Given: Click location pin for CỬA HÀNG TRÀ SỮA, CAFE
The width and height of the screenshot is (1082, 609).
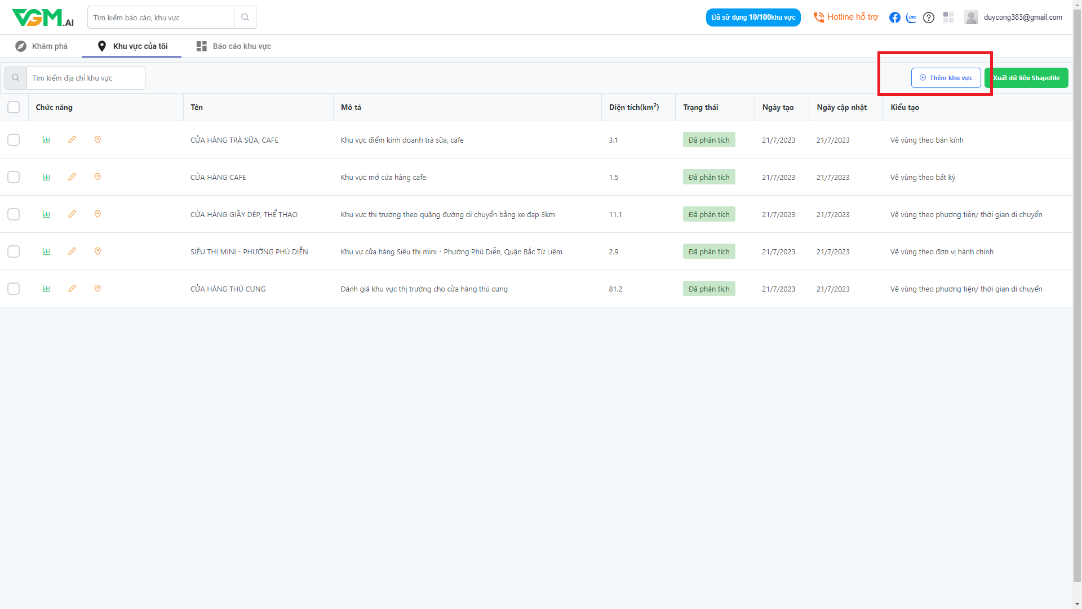Looking at the screenshot, I should pyautogui.click(x=97, y=140).
